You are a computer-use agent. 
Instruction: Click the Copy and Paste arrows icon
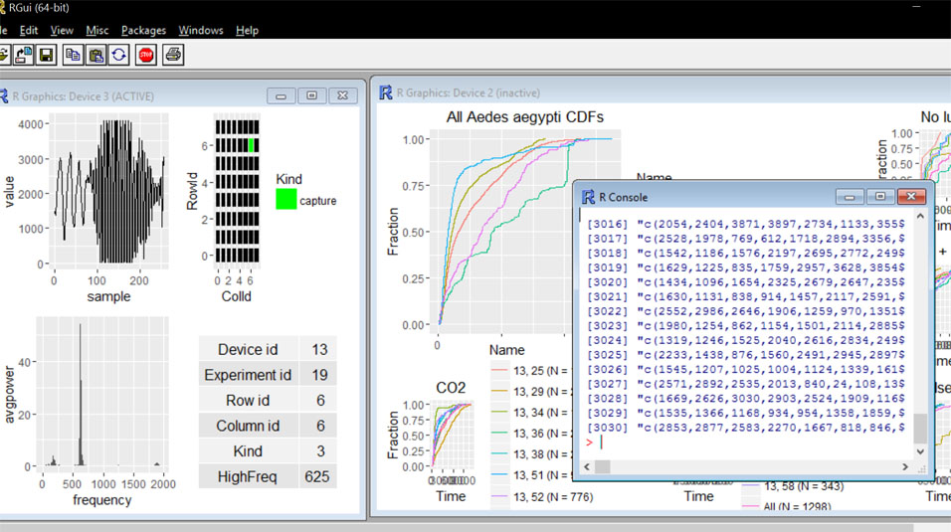coord(119,55)
